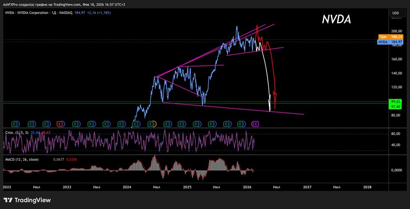Click the 0,0000 MACD scale label
This screenshot has height=209, width=410.
coord(397,170)
